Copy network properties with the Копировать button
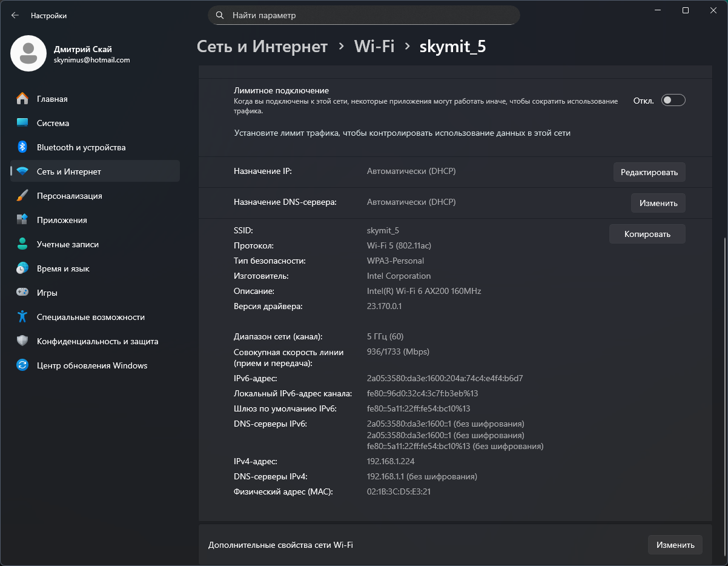Viewport: 728px width, 566px height. [647, 234]
